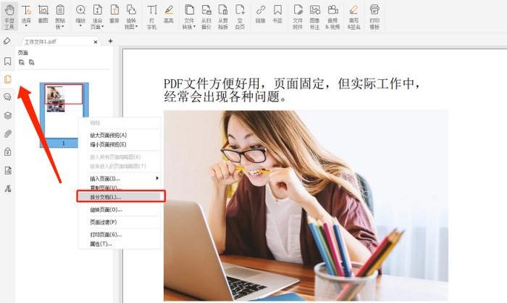Select the Typewriter tool (打字机)
This screenshot has height=303, width=507.
click(x=151, y=17)
